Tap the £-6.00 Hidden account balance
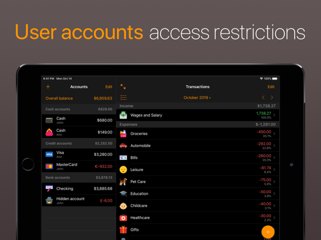Image resolution: width=321 pixels, height=240 pixels. point(106,201)
